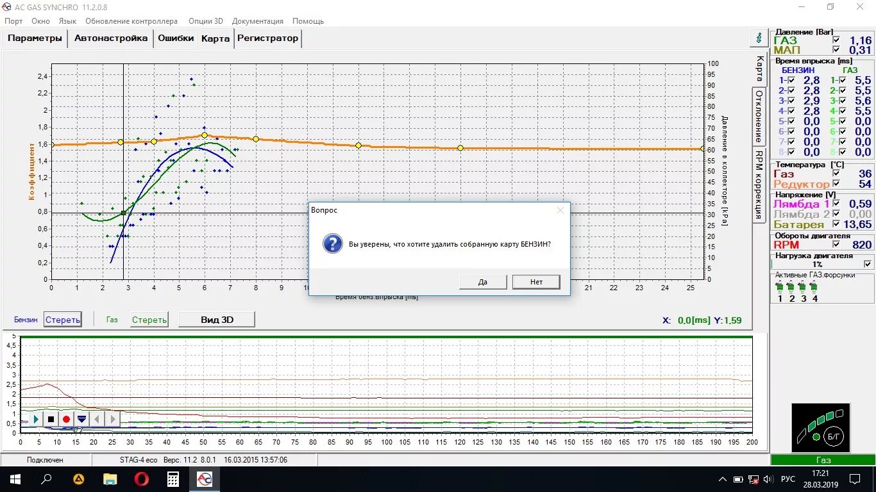Switch to the Параметры tab
This screenshot has width=876, height=492.
click(35, 38)
